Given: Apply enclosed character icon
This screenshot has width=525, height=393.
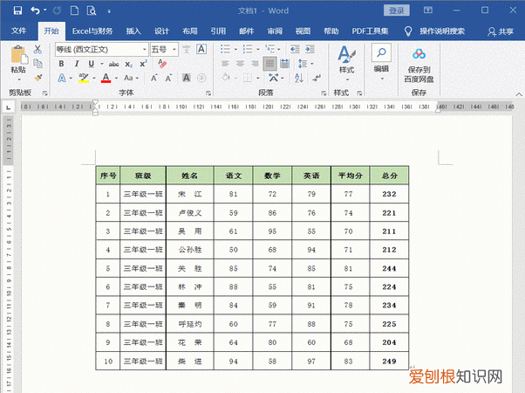Looking at the screenshot, I should tap(201, 78).
